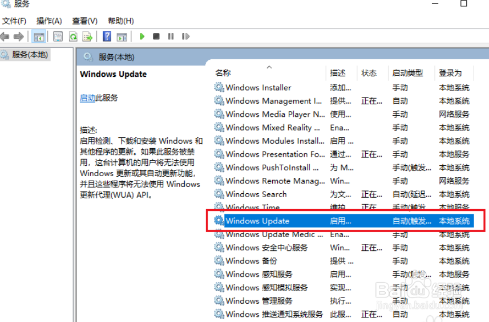Image resolution: width=489 pixels, height=322 pixels.
Task: Select the Windows Management I... service
Action: click(x=343, y=101)
